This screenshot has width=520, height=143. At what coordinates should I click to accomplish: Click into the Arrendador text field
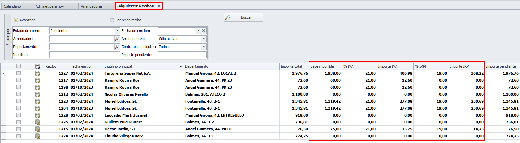[x=82, y=39]
